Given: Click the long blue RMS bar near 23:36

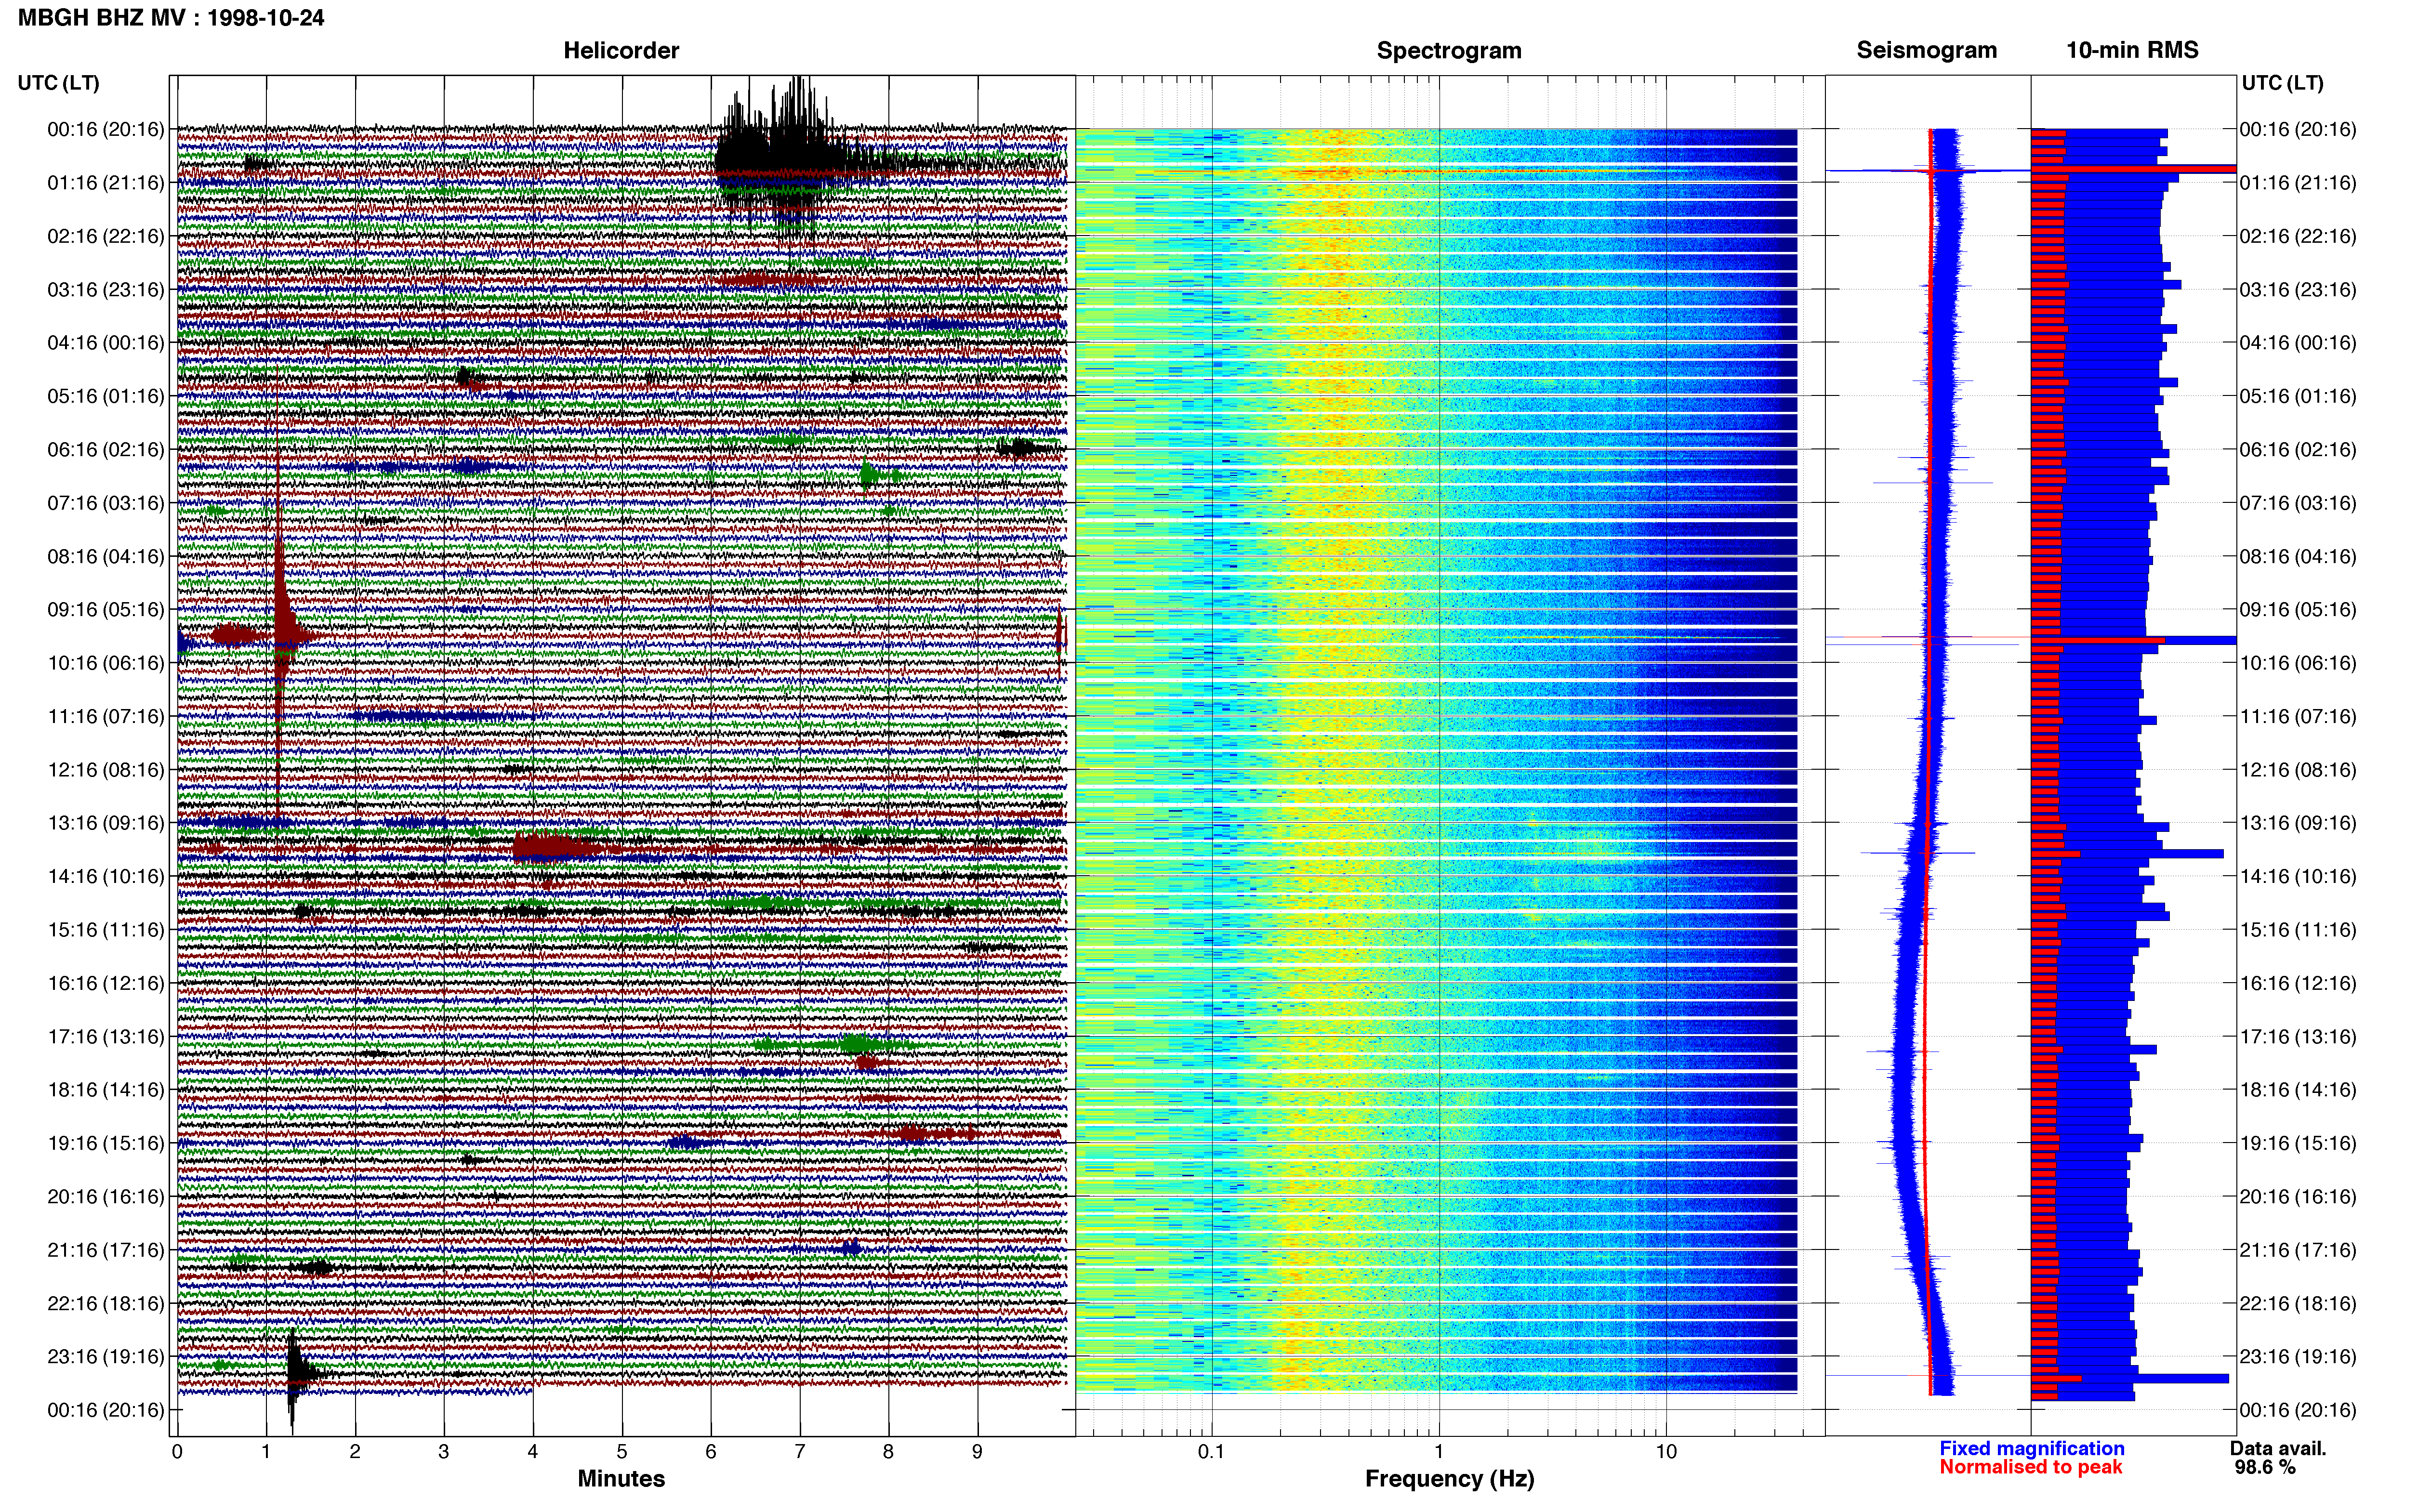Looking at the screenshot, I should (2130, 1379).
